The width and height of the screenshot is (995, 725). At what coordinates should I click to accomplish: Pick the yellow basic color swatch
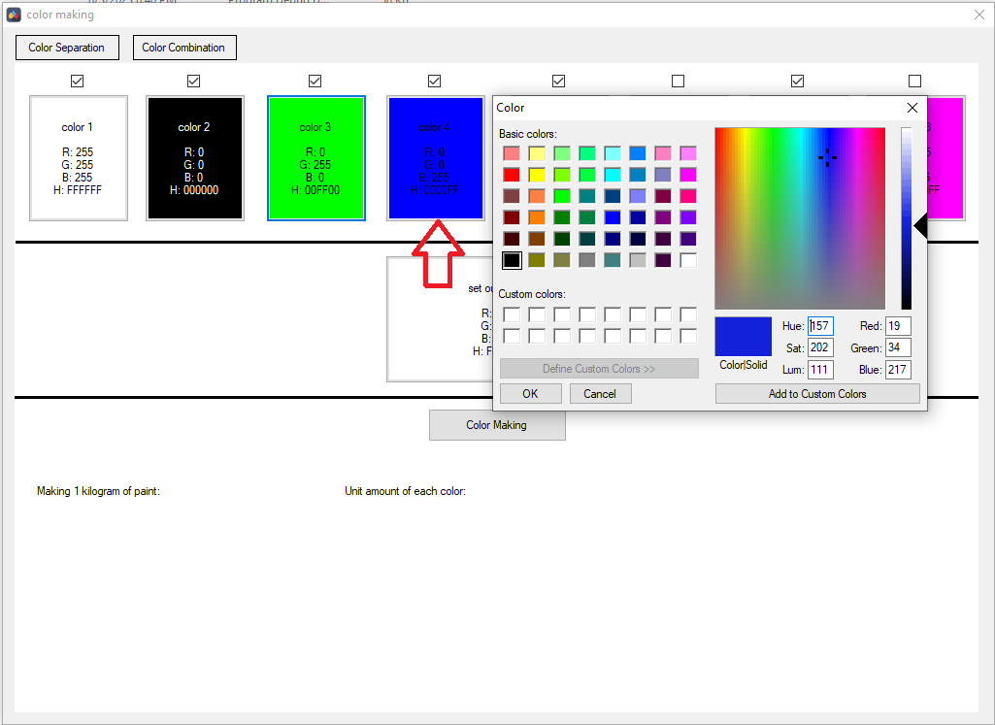537,175
